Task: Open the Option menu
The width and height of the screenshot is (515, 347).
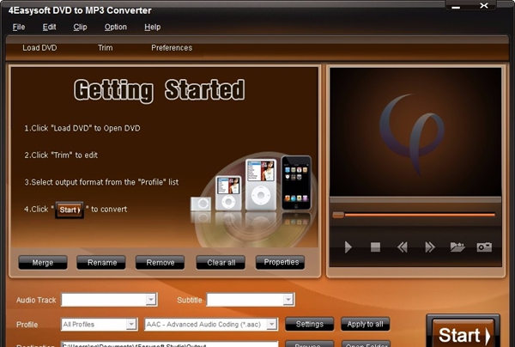Action: [x=116, y=27]
